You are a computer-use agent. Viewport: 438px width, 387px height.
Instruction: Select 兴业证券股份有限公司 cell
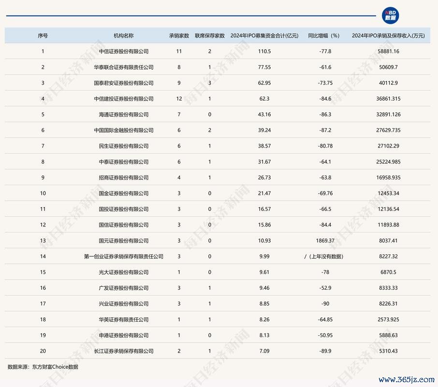click(124, 304)
